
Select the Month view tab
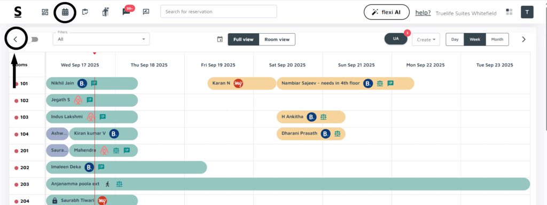pyautogui.click(x=497, y=40)
